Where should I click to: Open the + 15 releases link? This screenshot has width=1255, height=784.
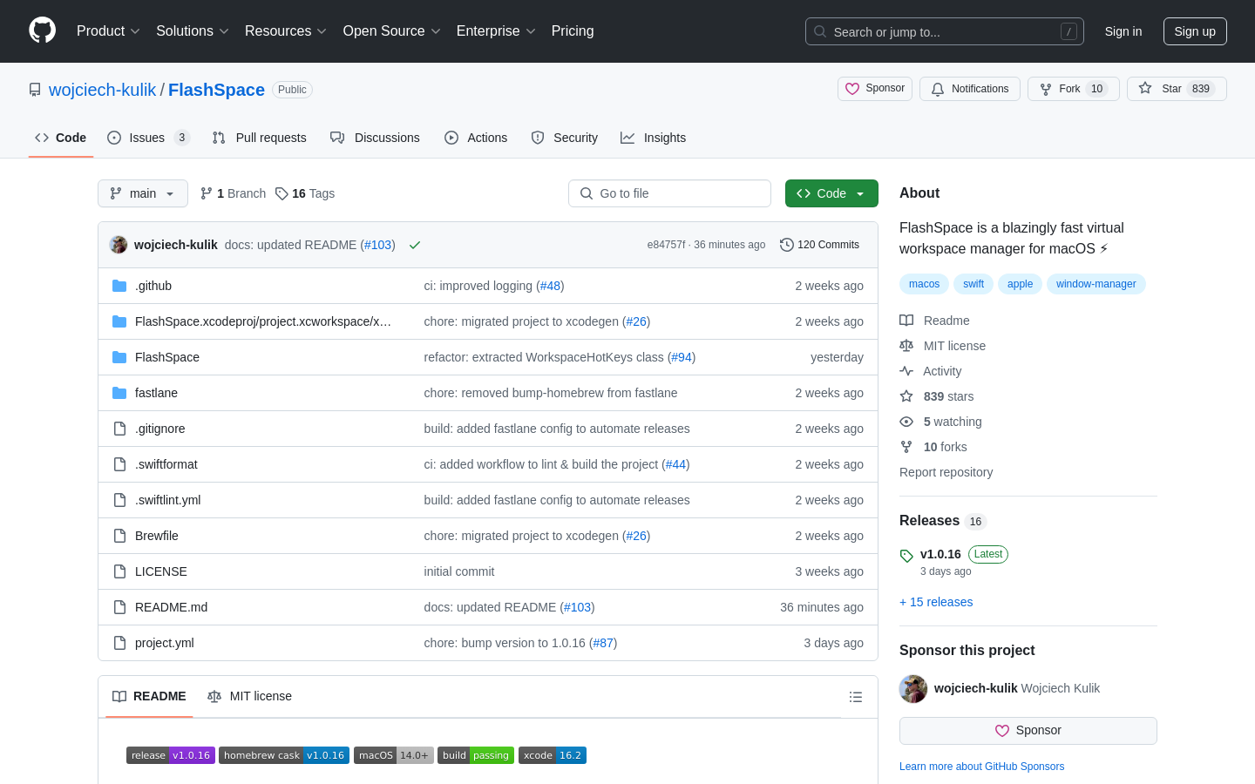coord(936,602)
